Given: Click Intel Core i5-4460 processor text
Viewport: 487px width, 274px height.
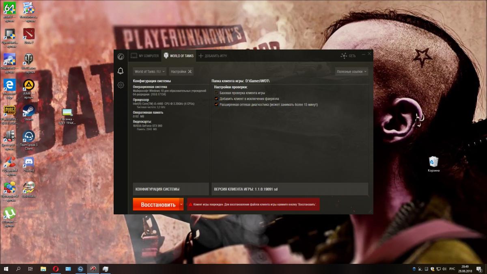Looking at the screenshot, I should click(164, 104).
